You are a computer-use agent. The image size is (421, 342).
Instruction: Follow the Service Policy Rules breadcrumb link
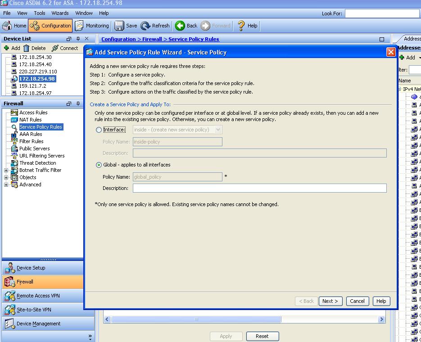pos(194,39)
